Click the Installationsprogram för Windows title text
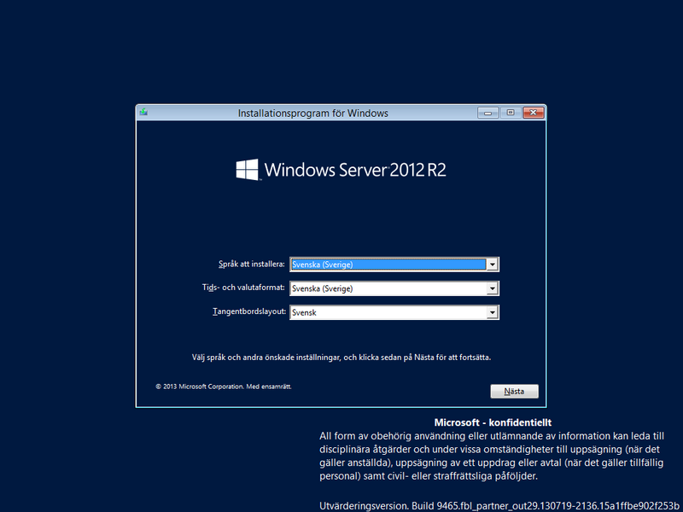The width and height of the screenshot is (683, 512). [x=312, y=113]
